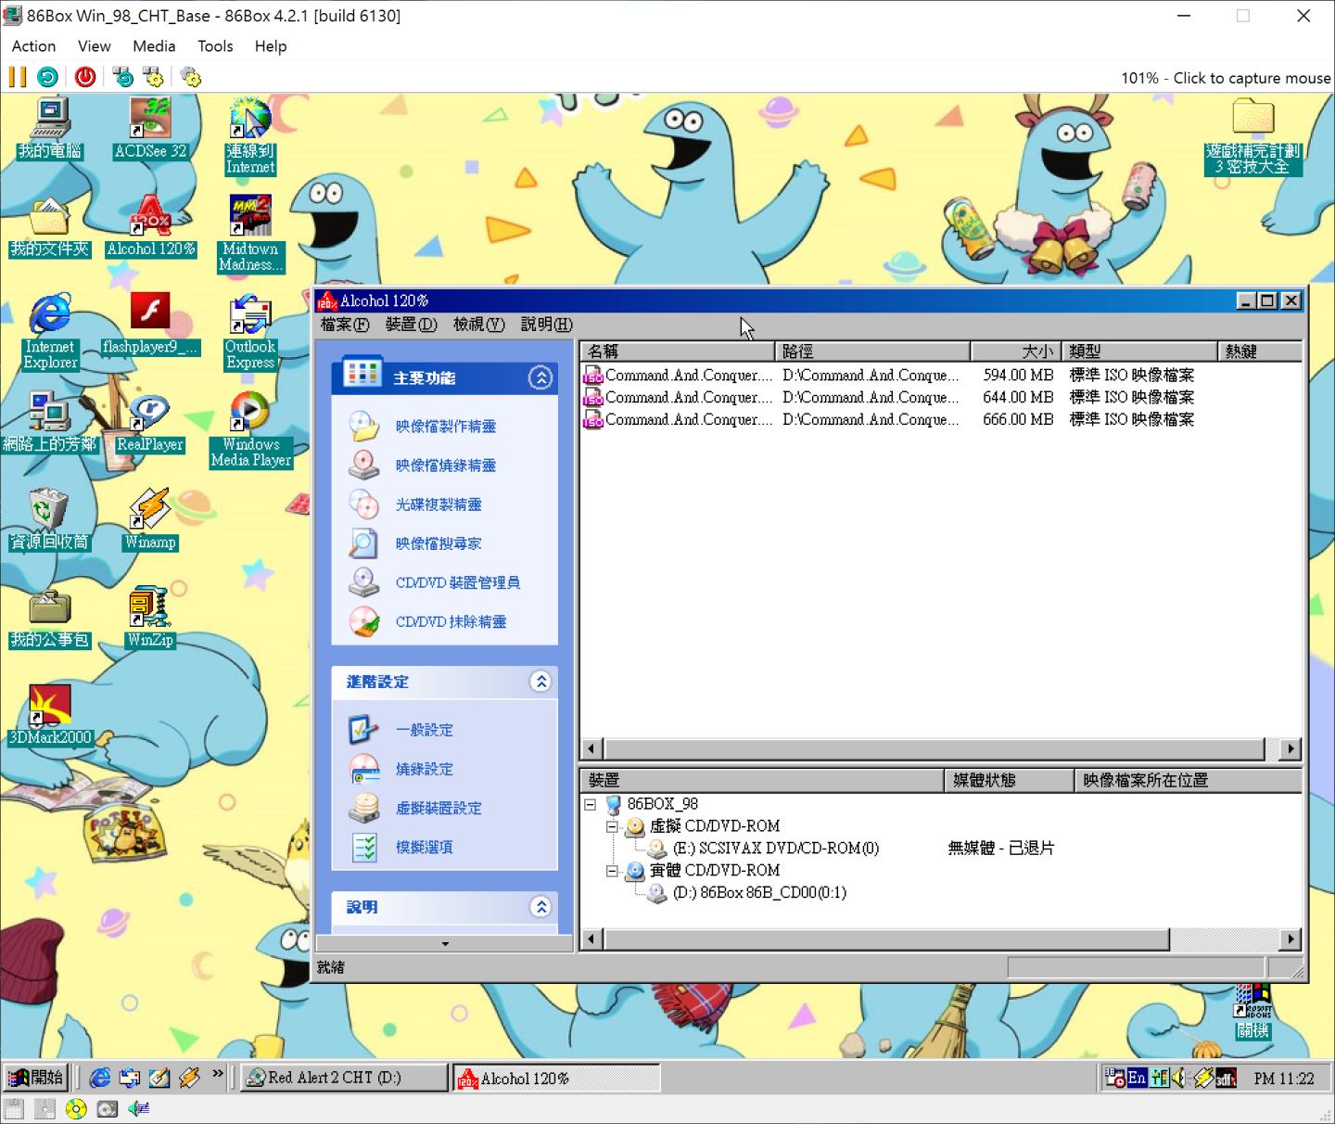Sort image list by 名稱 column header

pyautogui.click(x=677, y=351)
